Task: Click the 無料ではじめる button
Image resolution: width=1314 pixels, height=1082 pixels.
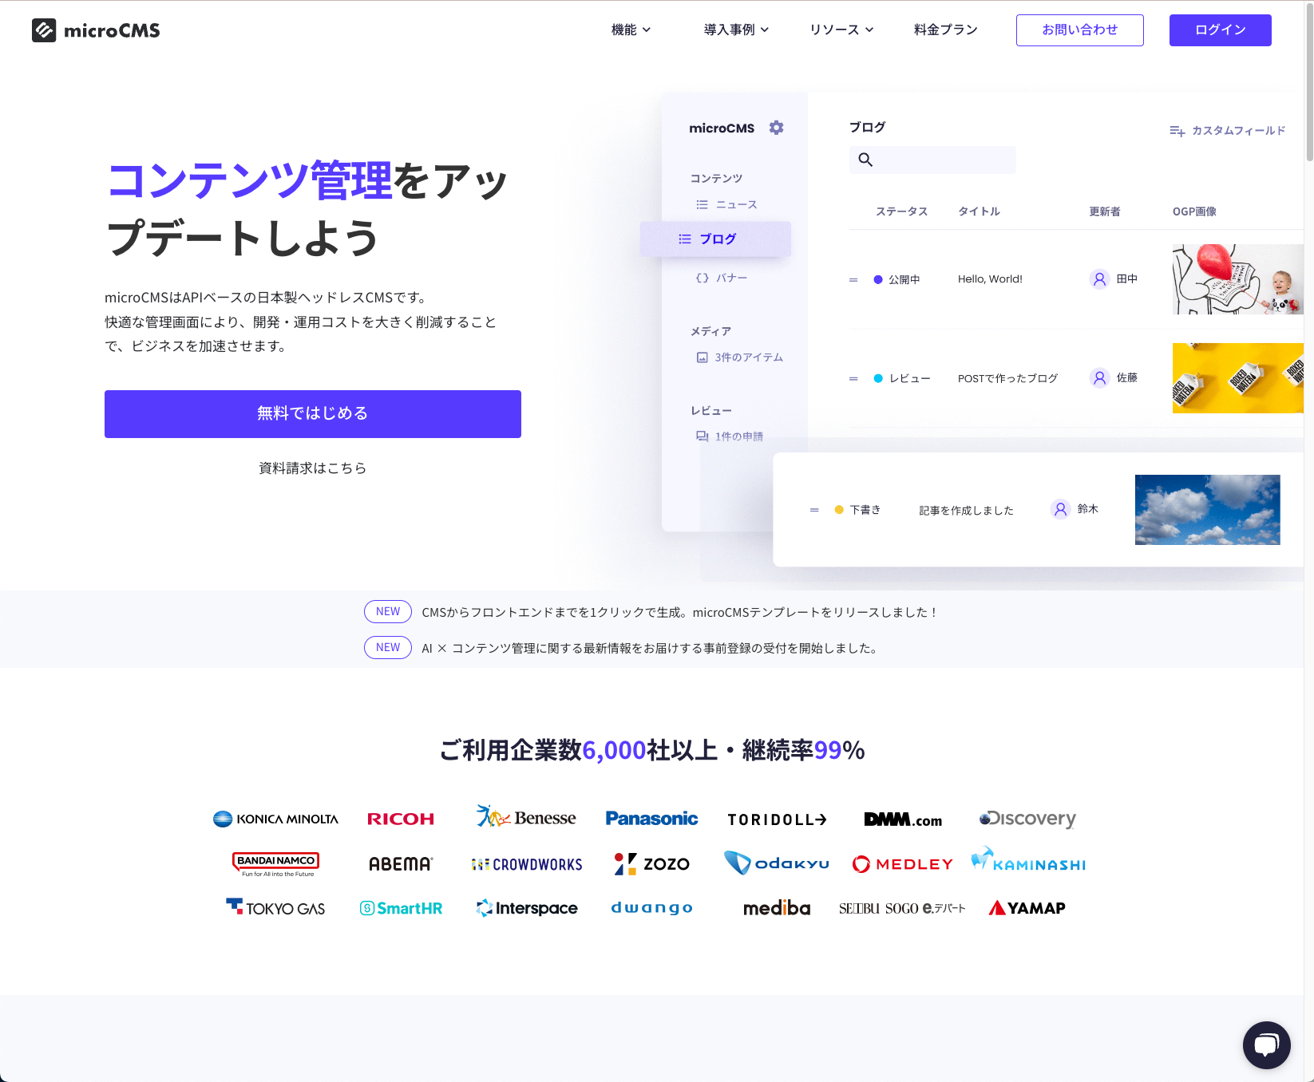Action: 312,413
